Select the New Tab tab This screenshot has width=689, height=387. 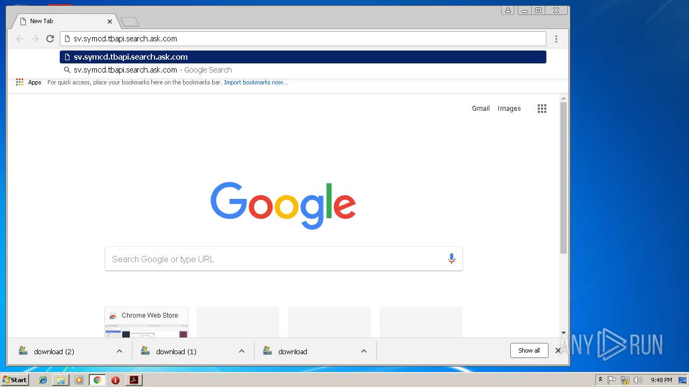65,21
